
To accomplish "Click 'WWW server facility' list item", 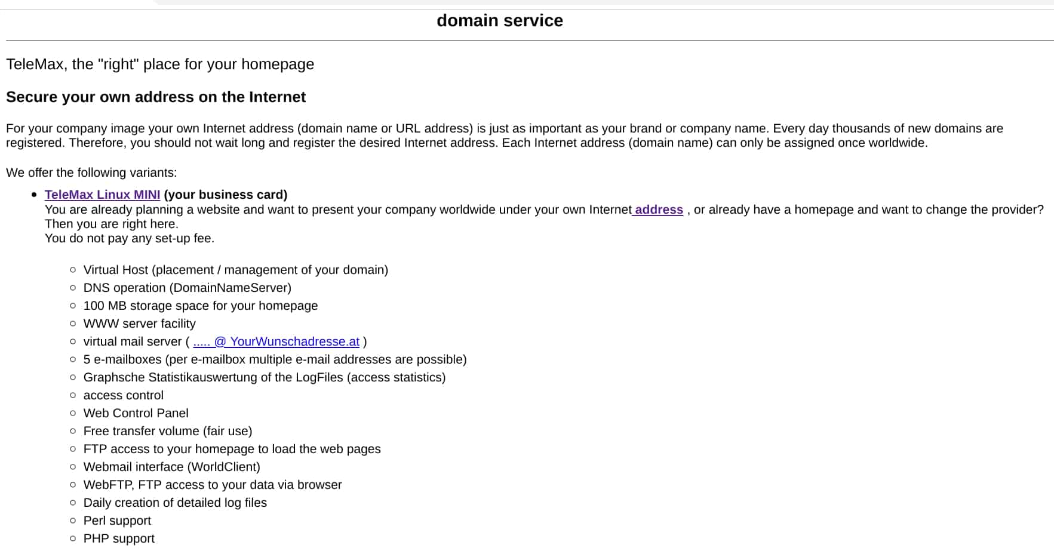I will coord(140,324).
